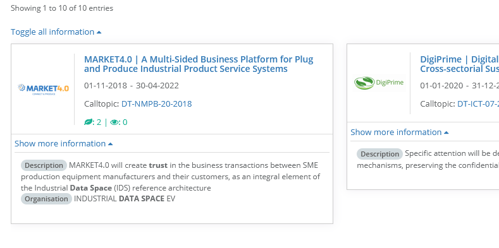The height and width of the screenshot is (248, 499).
Task: Click caret beside MARKET4.0 Show more information
Action: [x=111, y=144]
